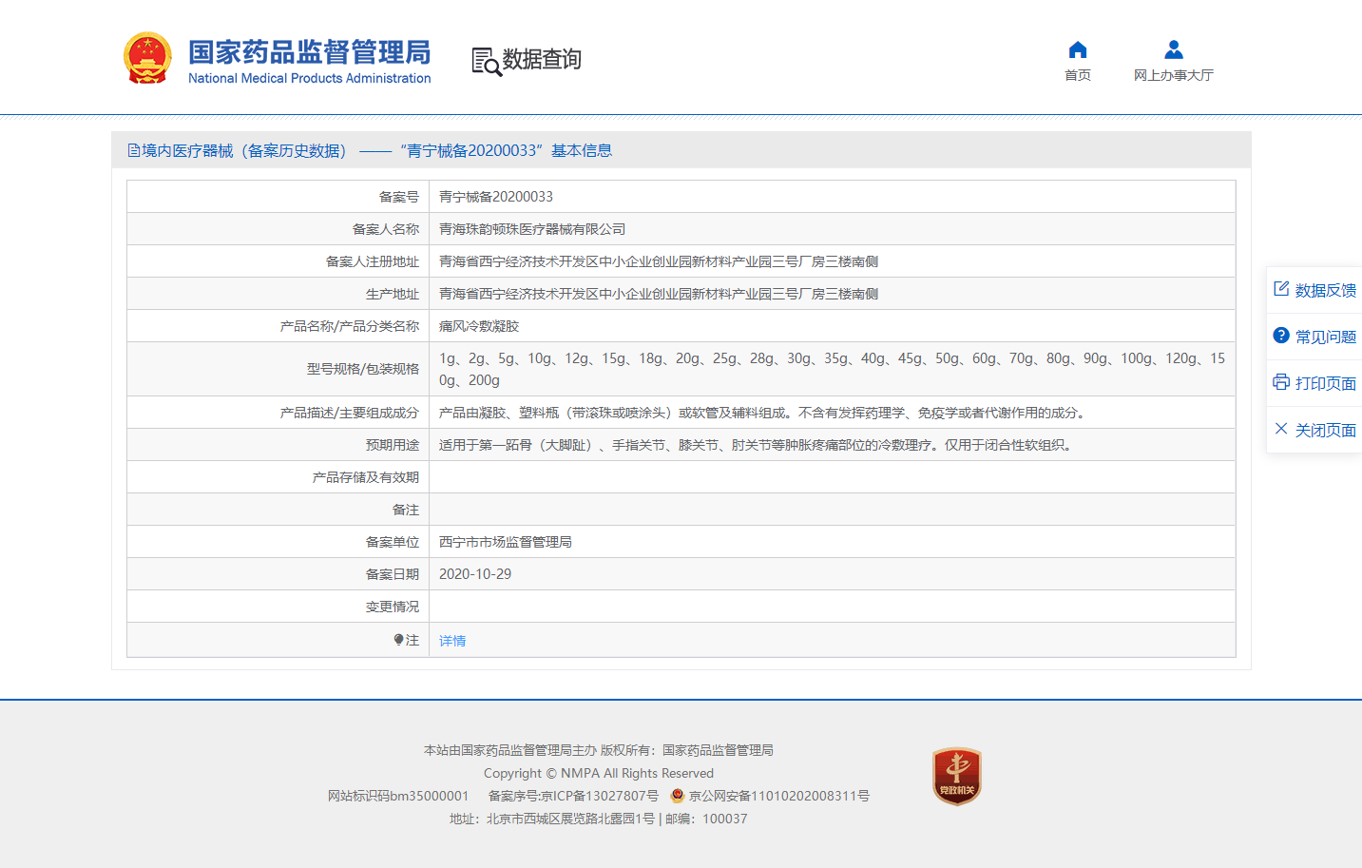1362x868 pixels.
Task: Click the 备案人名称 row label
Action: click(386, 229)
